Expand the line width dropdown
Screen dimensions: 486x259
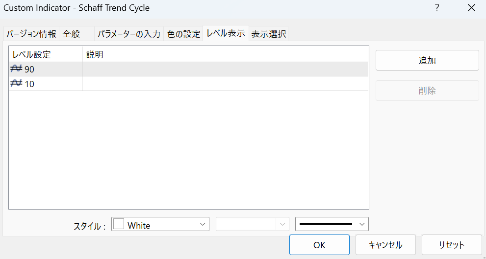click(362, 224)
